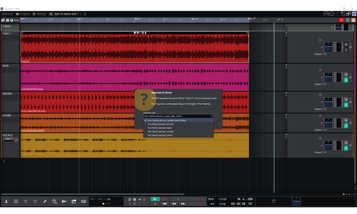Viewport: 357px width, 214px height.
Task: Open the Settings tab
Action: (x=39, y=14)
